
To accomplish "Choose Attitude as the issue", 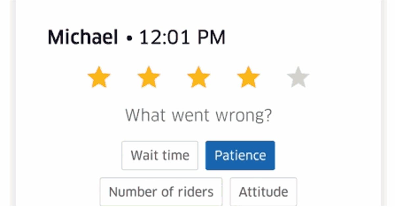I will click(x=263, y=192).
